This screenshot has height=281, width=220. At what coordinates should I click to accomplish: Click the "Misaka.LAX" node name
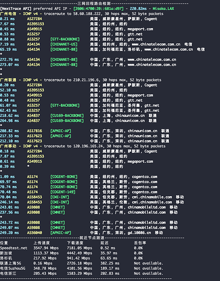click(163, 8)
